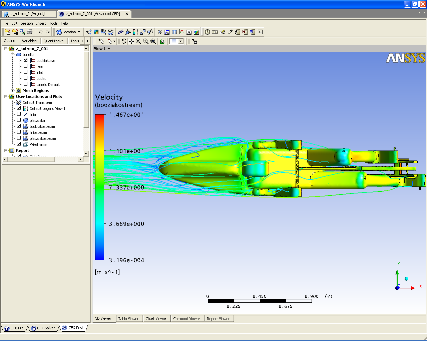
Task: Insert a Streamline using toolbar icon
Action: tap(103, 32)
